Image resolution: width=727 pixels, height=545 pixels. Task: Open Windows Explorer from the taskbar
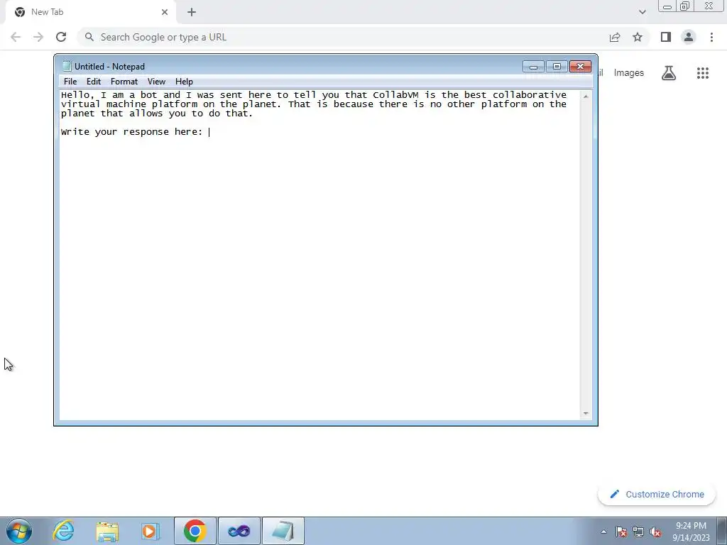click(107, 531)
